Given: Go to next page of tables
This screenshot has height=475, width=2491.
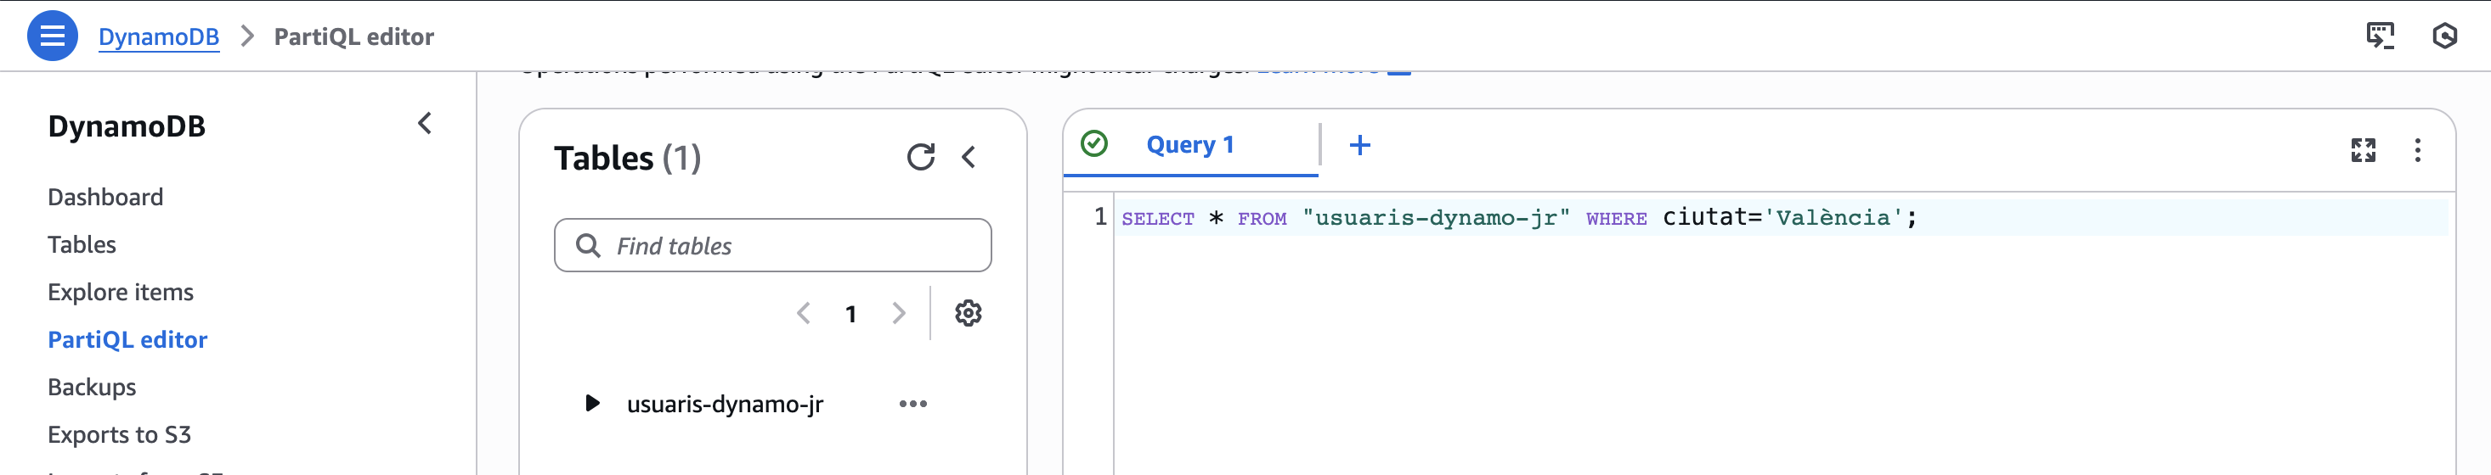Looking at the screenshot, I should point(898,313).
